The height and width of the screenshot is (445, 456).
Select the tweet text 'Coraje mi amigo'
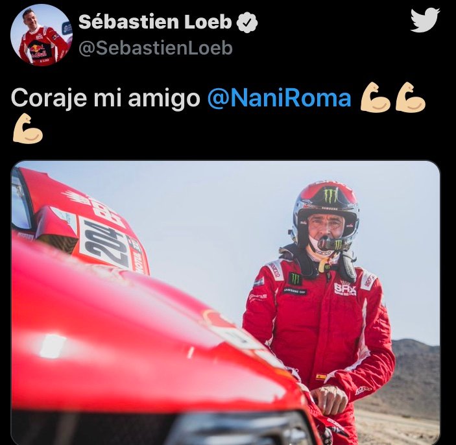(106, 99)
